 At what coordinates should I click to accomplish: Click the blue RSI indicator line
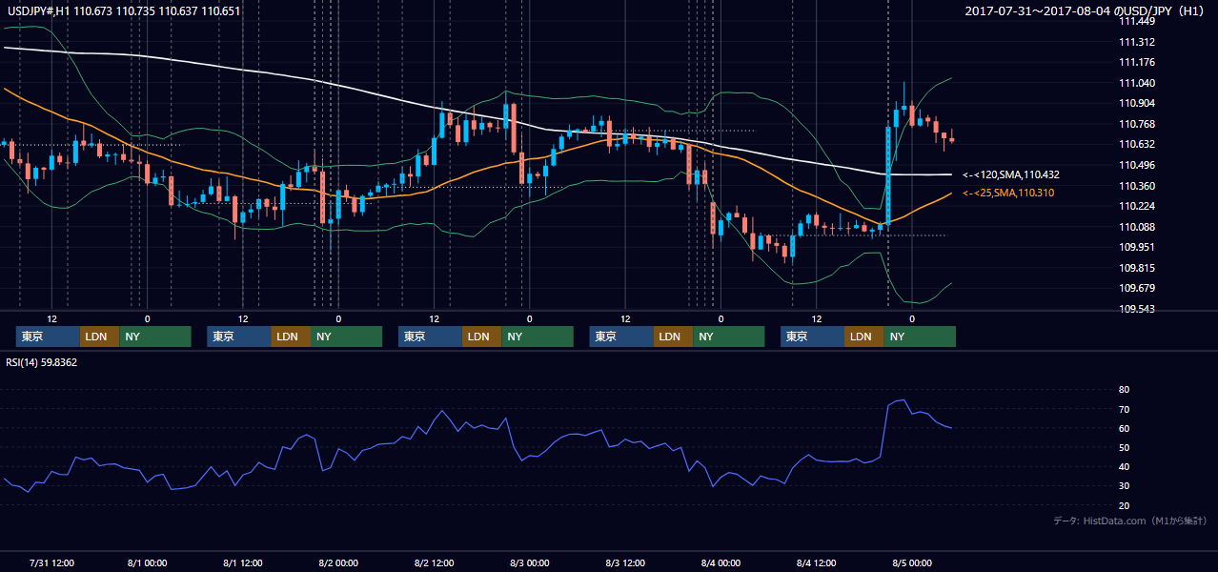pos(477,428)
